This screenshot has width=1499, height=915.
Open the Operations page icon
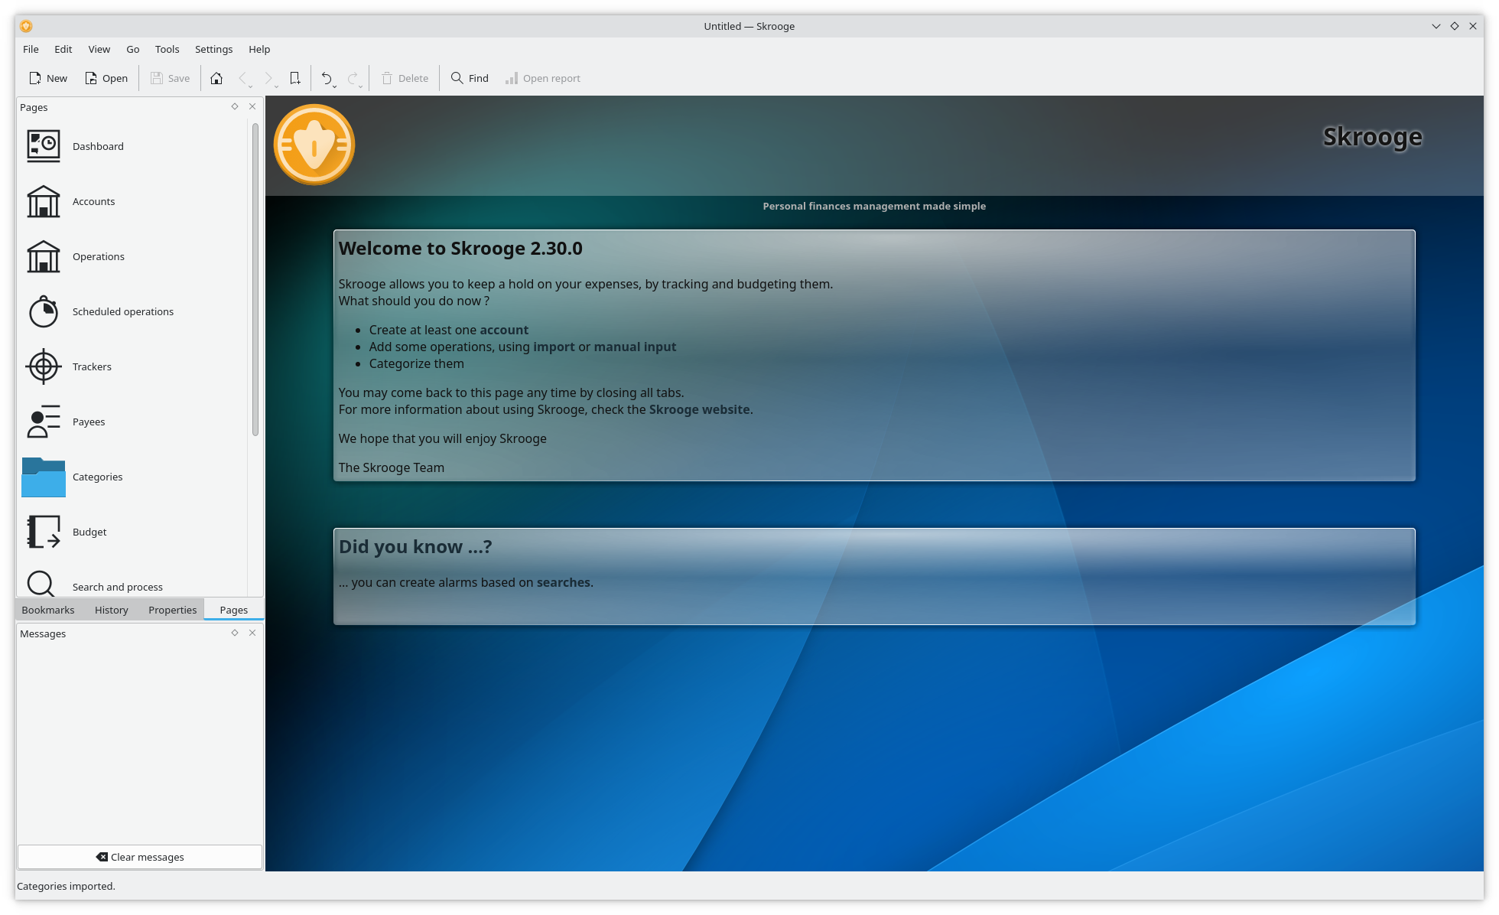pyautogui.click(x=44, y=256)
